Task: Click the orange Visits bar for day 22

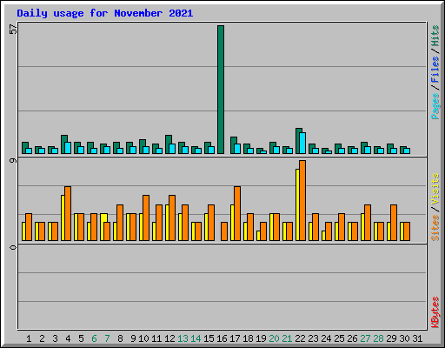Action: click(x=302, y=201)
